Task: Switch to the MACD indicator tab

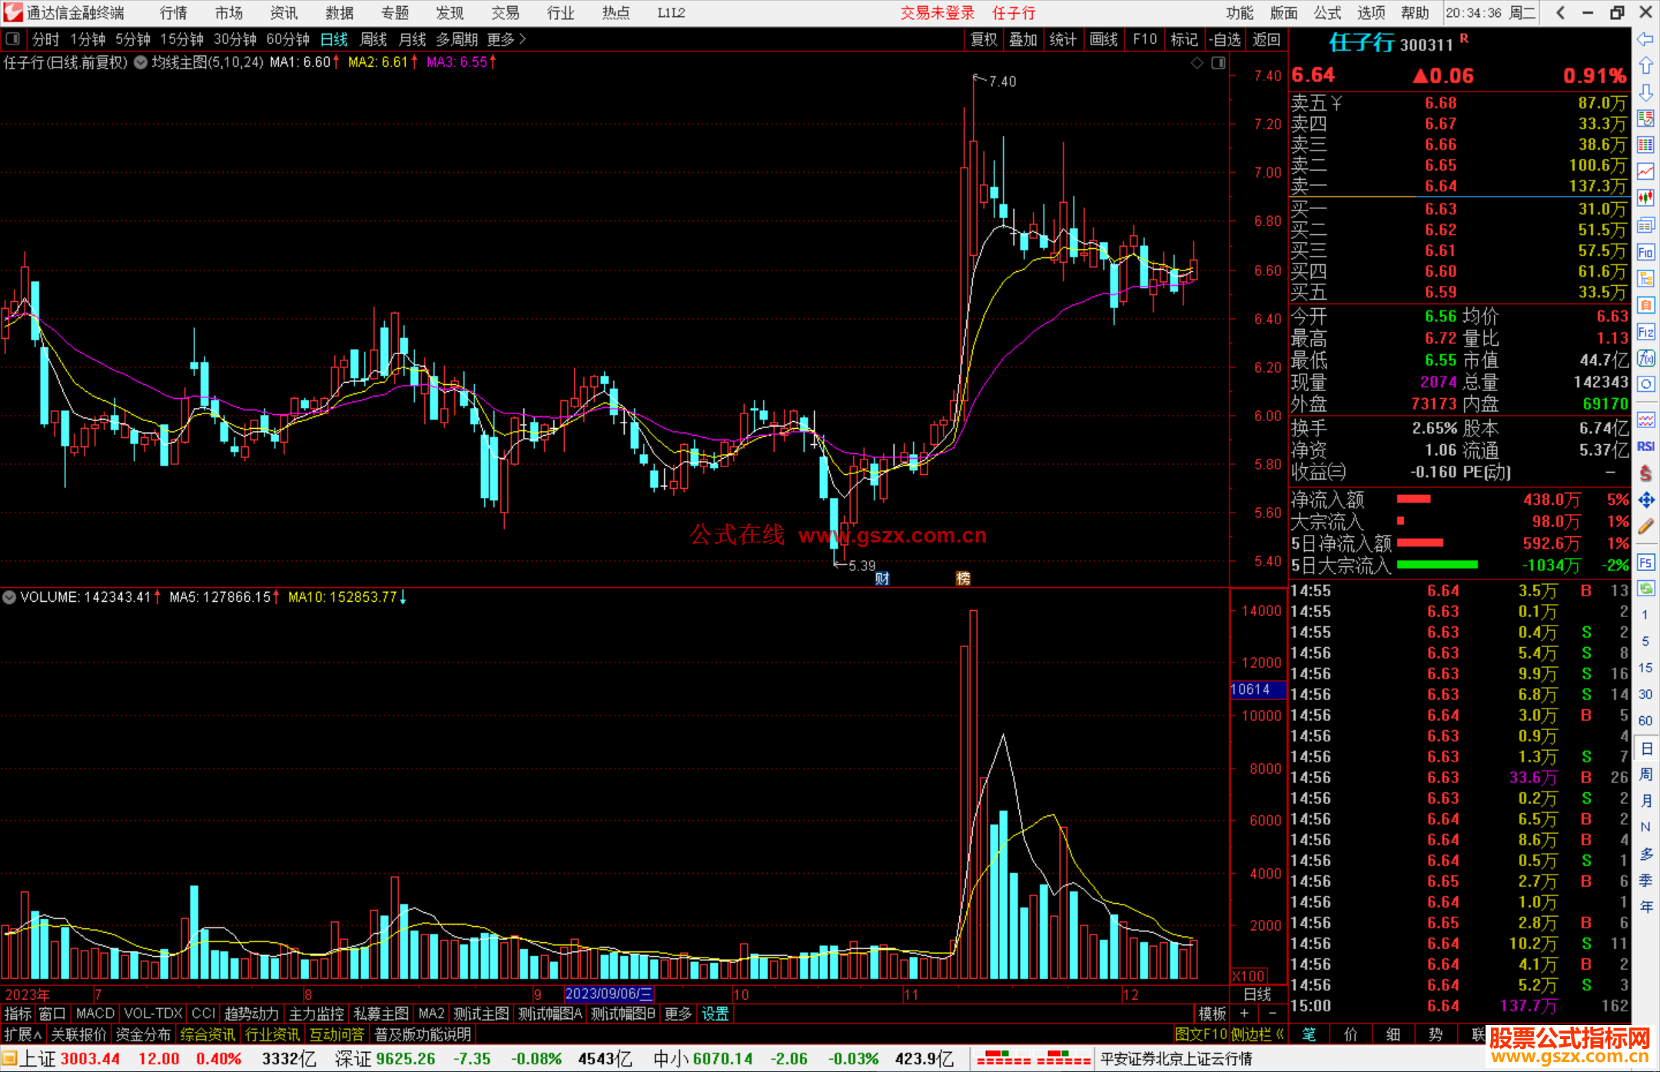Action: point(95,1014)
